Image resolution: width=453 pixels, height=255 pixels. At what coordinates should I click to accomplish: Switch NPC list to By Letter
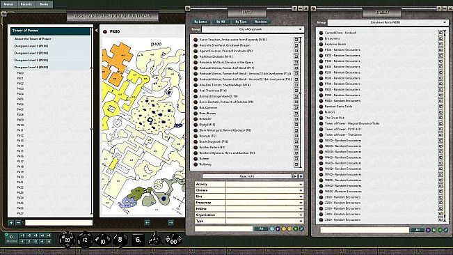coord(200,22)
